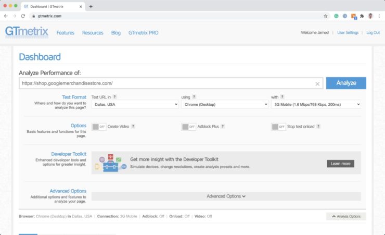Bookmark this page with the star icon
The image size is (385, 235).
[x=326, y=16]
